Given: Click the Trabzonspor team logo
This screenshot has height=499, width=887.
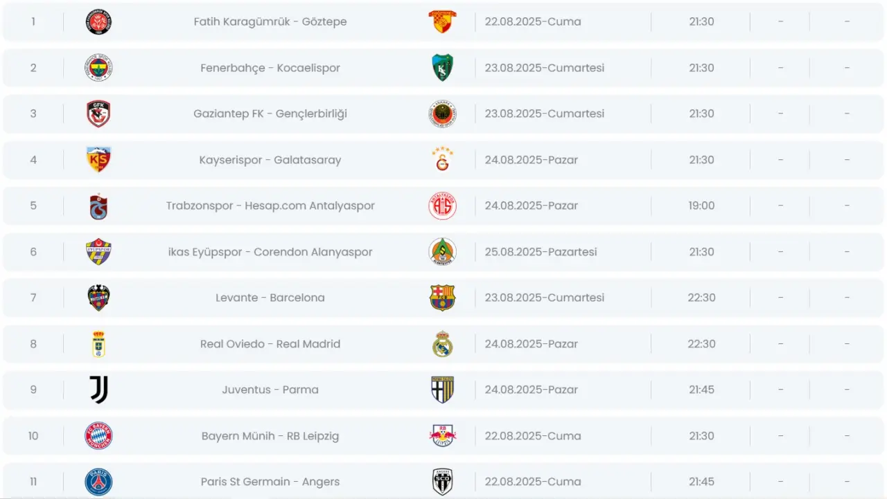Looking at the screenshot, I should [98, 206].
